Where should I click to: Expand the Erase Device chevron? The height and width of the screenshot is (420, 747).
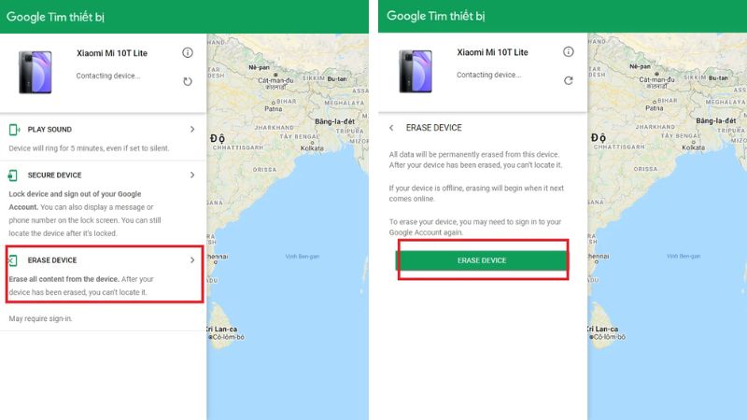tap(192, 260)
